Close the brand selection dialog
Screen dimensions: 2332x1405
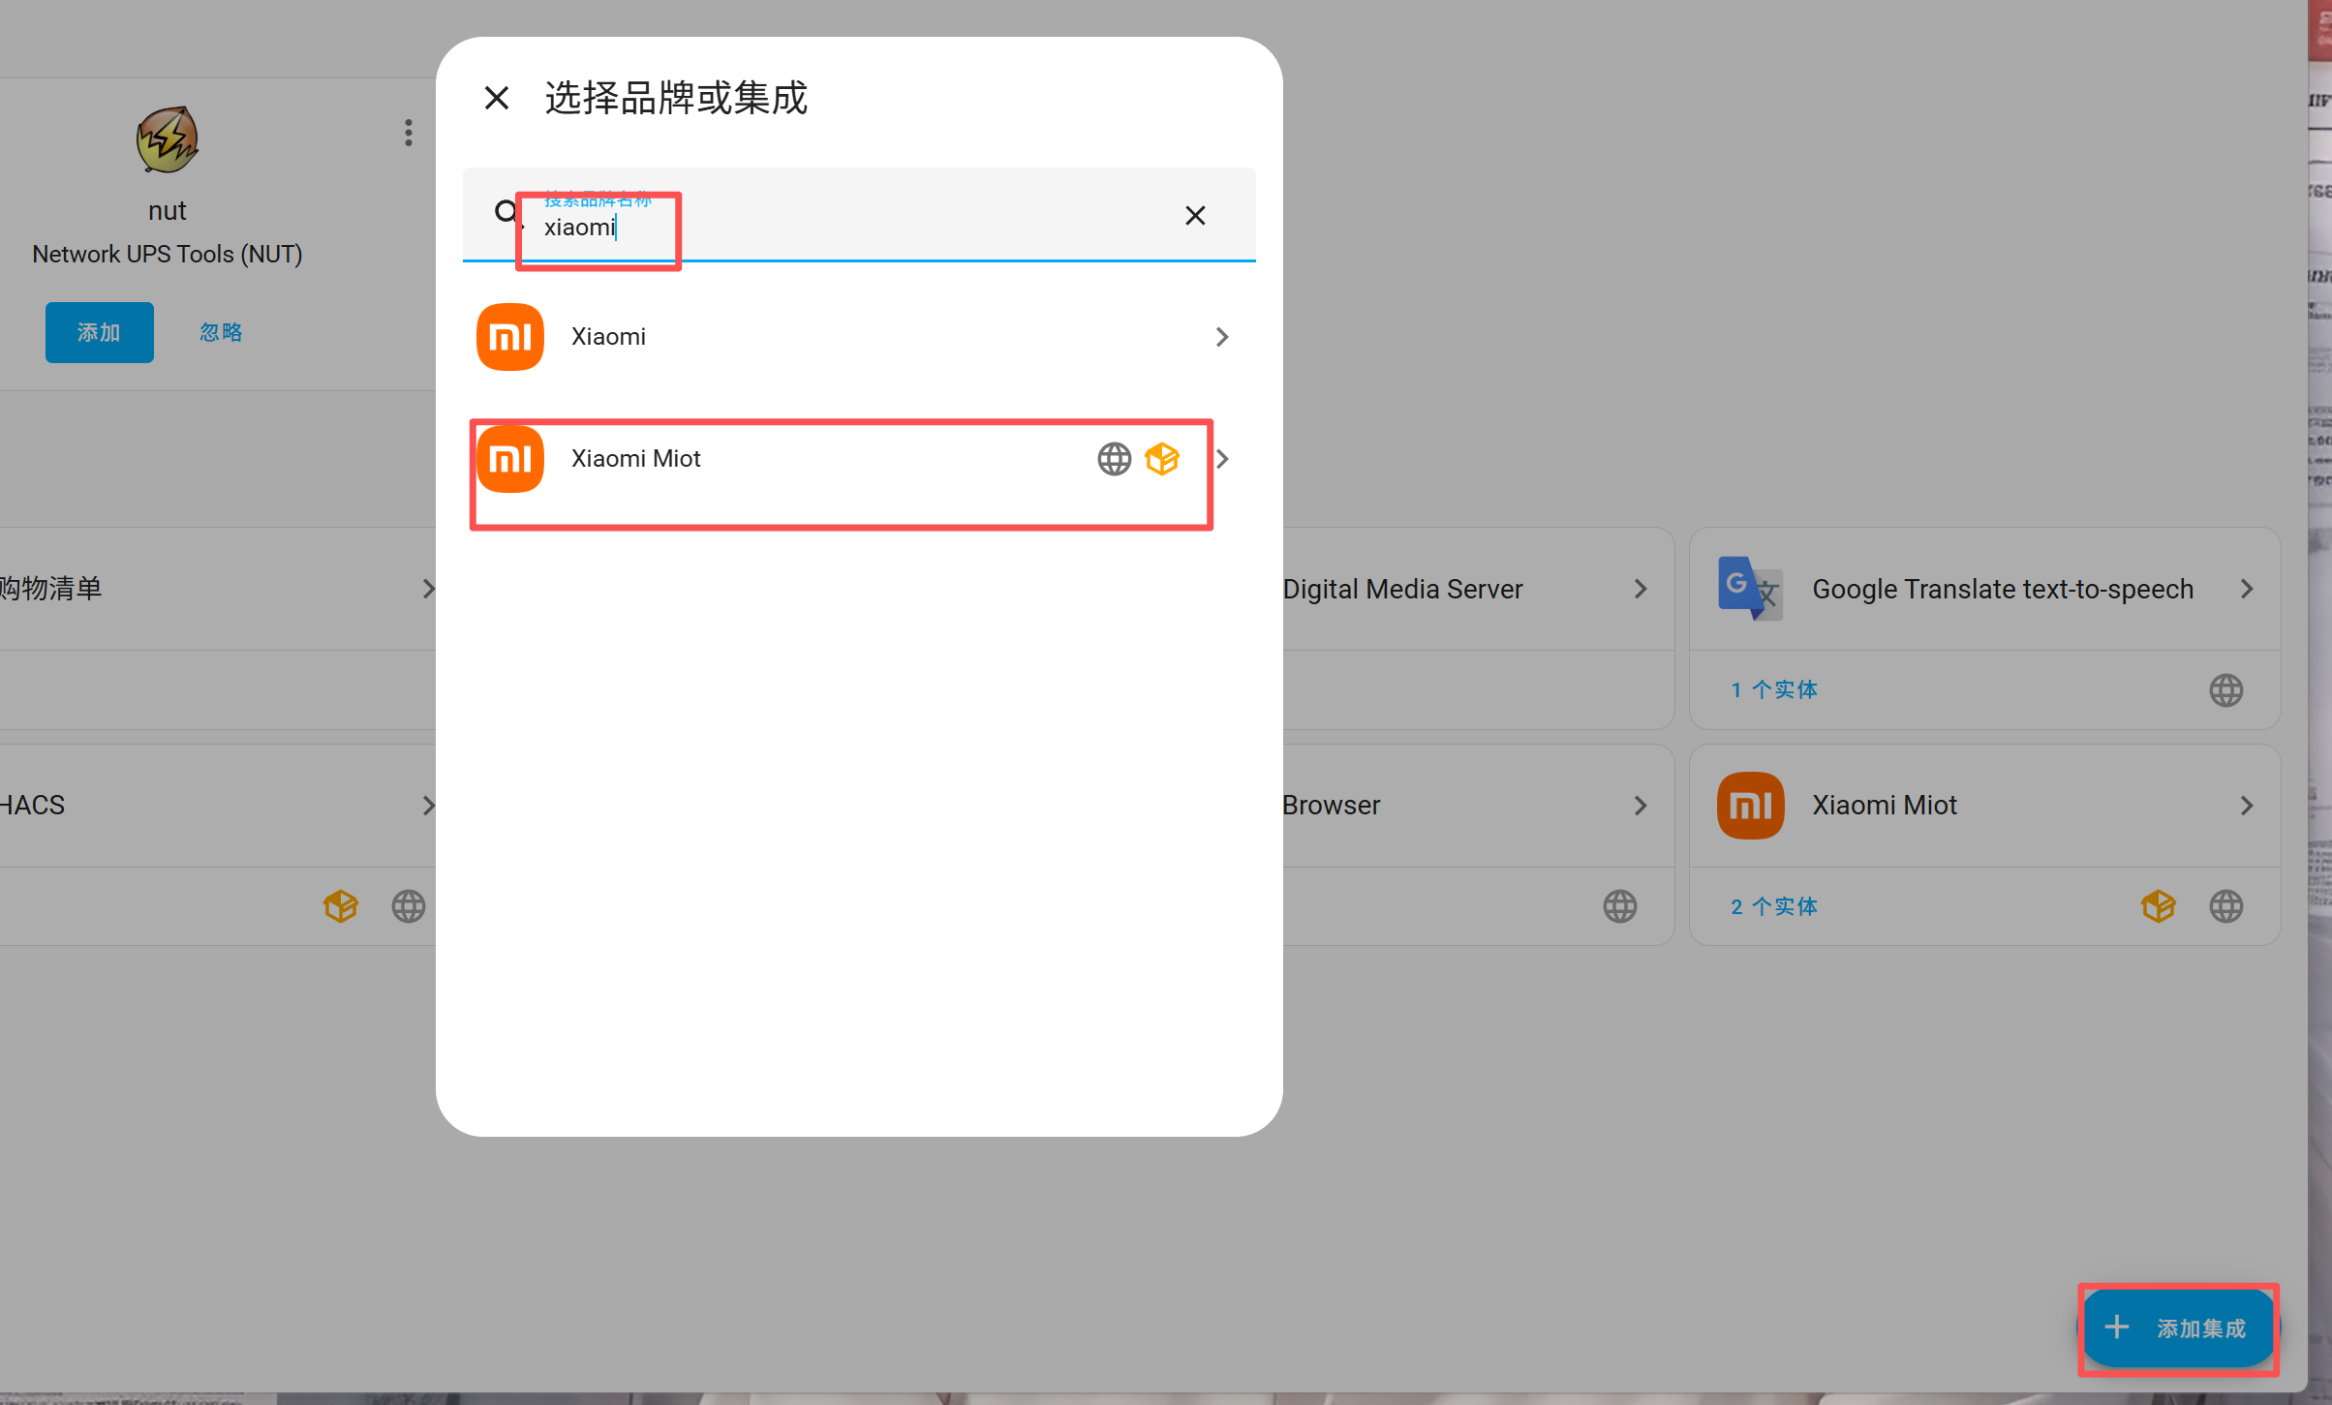point(497,98)
